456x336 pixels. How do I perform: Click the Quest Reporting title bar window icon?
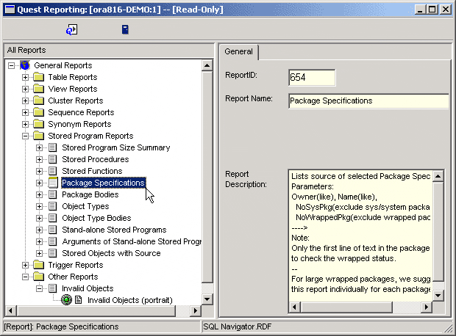(x=10, y=10)
